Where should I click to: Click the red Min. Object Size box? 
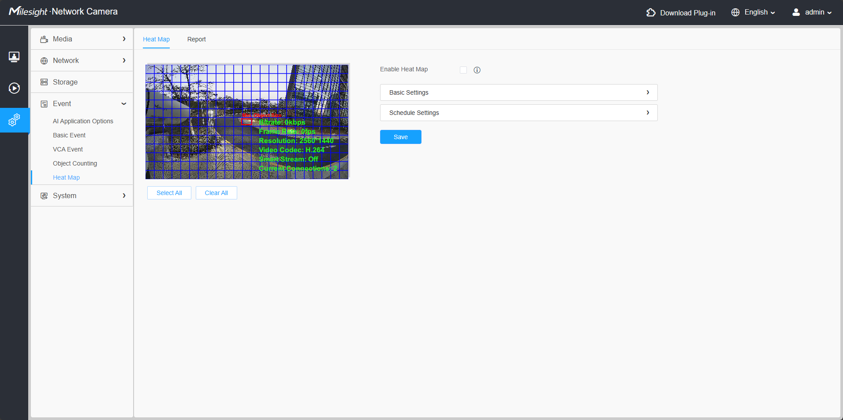(247, 122)
